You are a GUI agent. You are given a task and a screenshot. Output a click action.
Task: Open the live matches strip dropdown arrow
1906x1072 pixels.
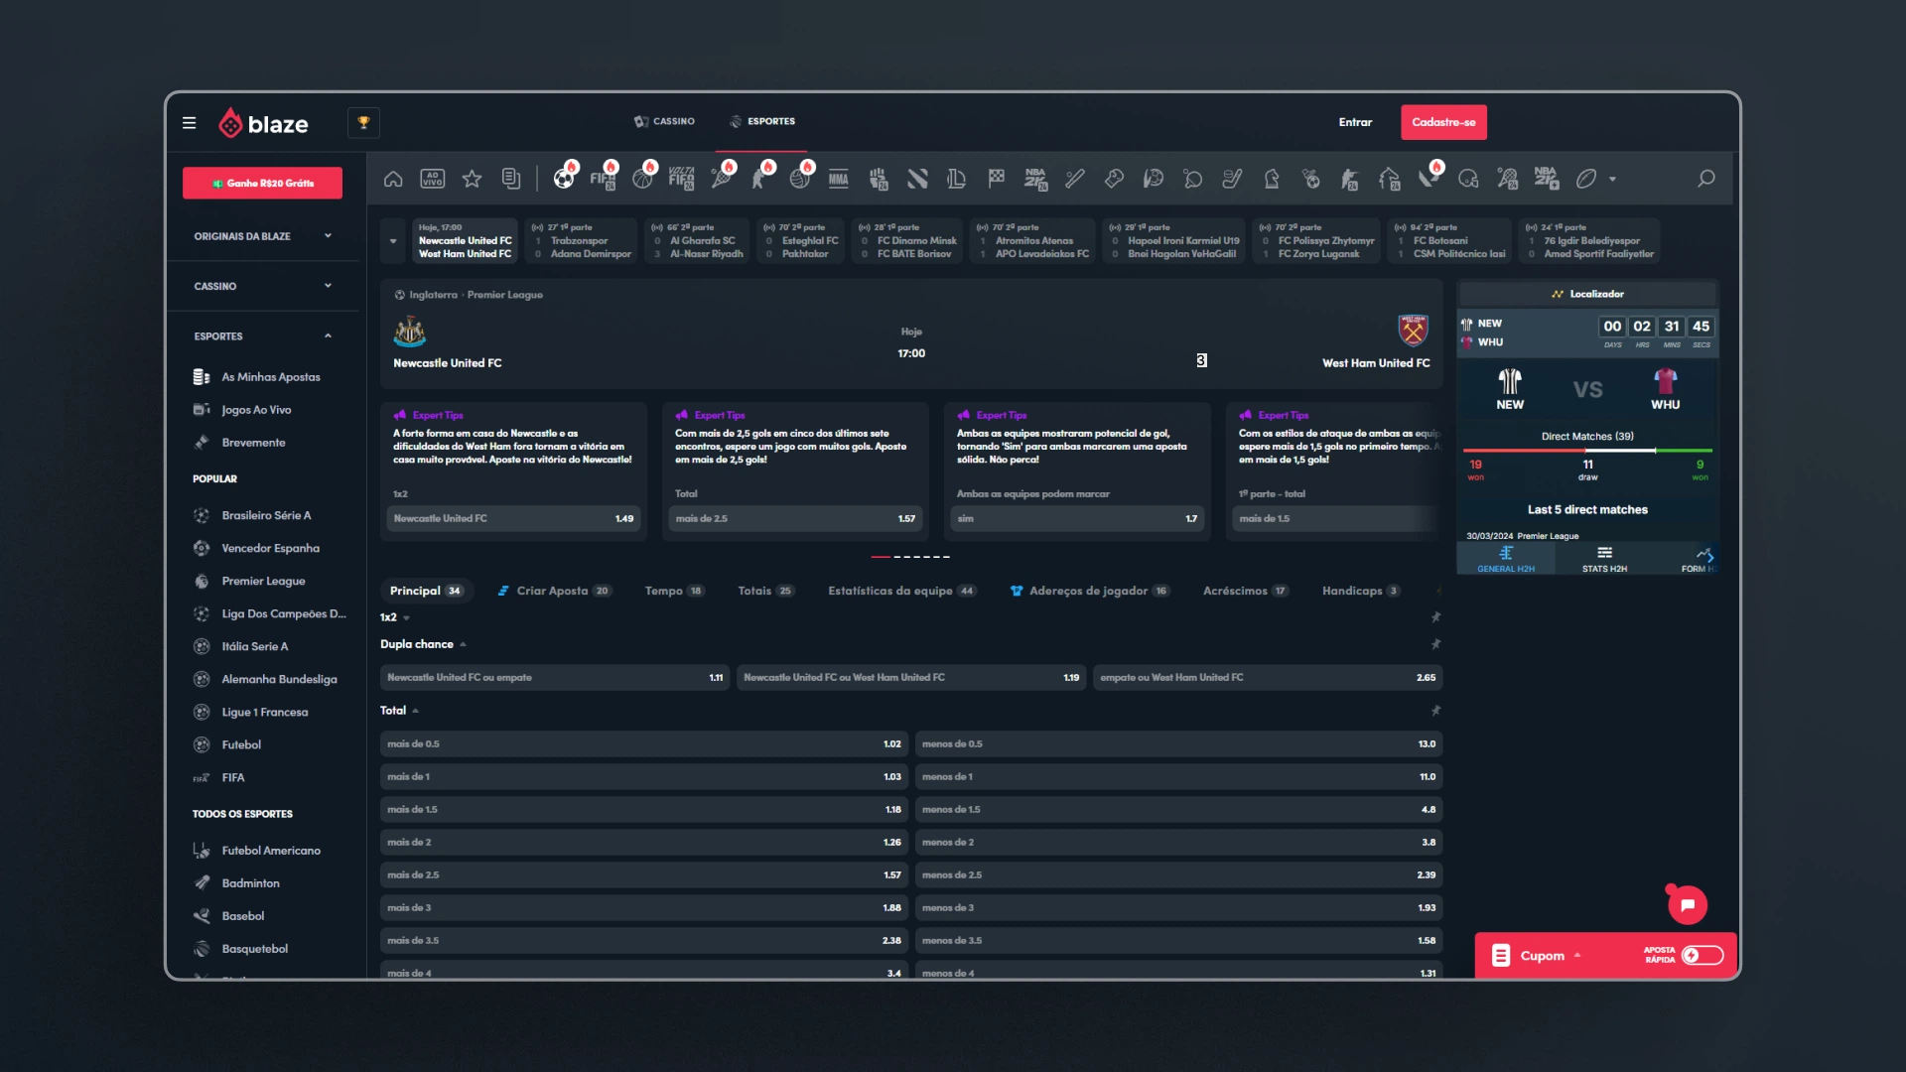tap(393, 241)
